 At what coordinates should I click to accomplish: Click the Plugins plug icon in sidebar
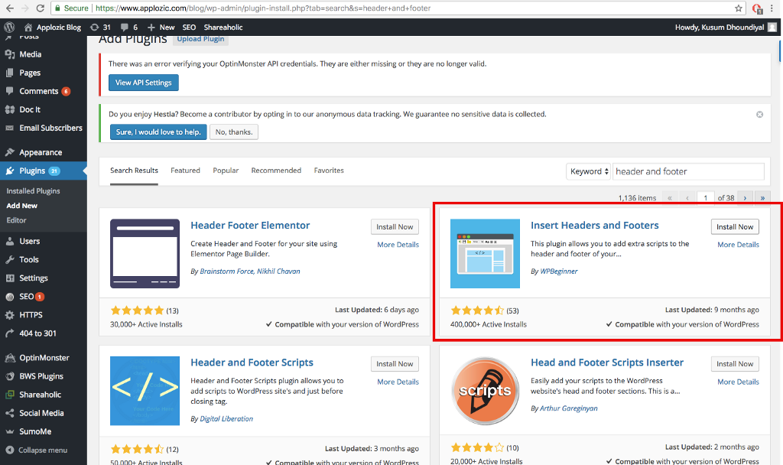[x=10, y=170]
